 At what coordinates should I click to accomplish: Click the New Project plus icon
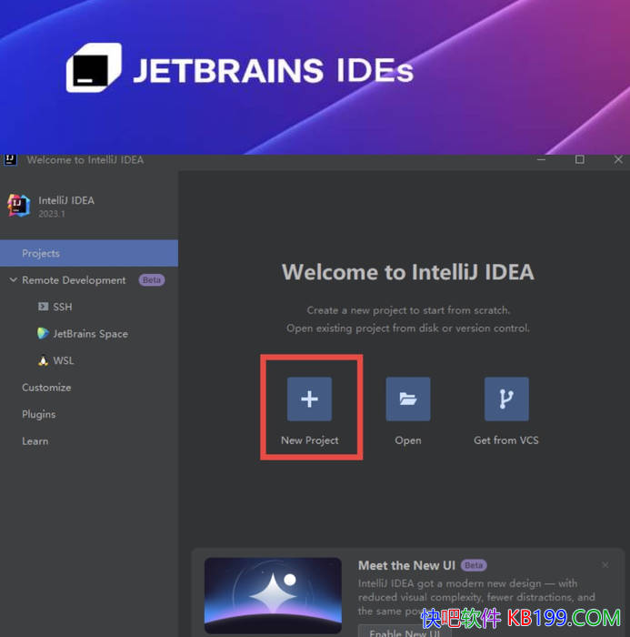point(309,399)
